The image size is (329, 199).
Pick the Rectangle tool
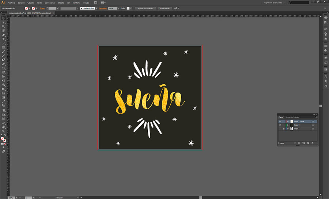[3, 48]
